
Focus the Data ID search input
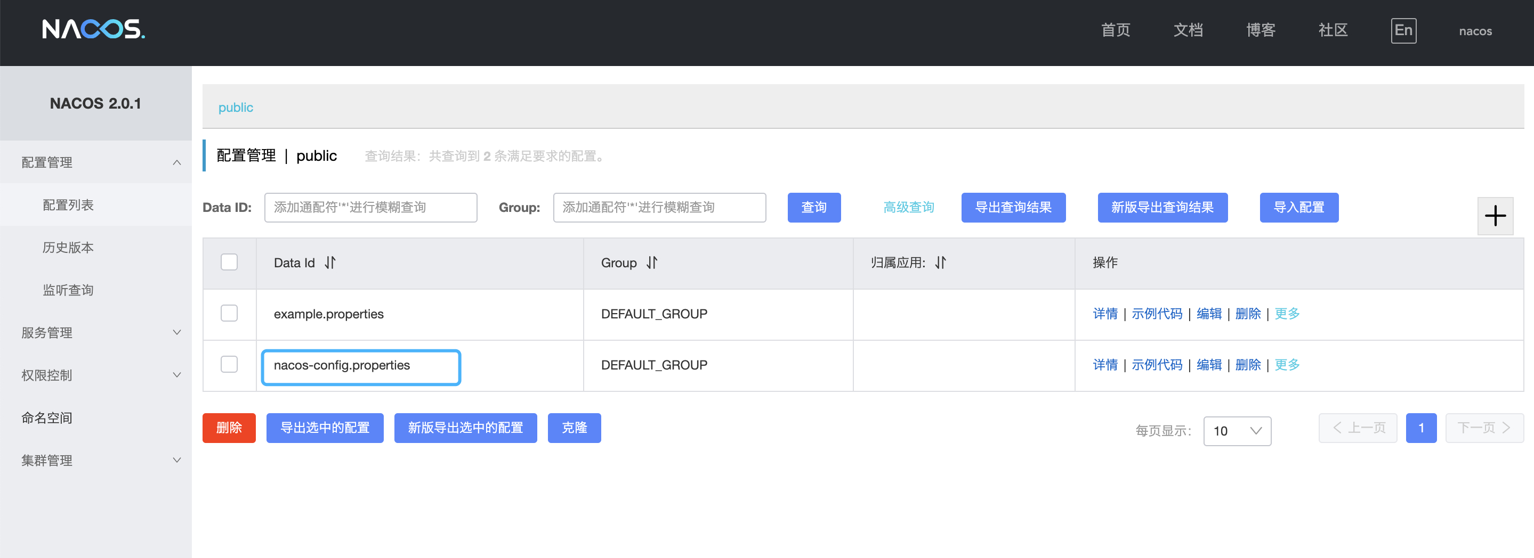[370, 208]
